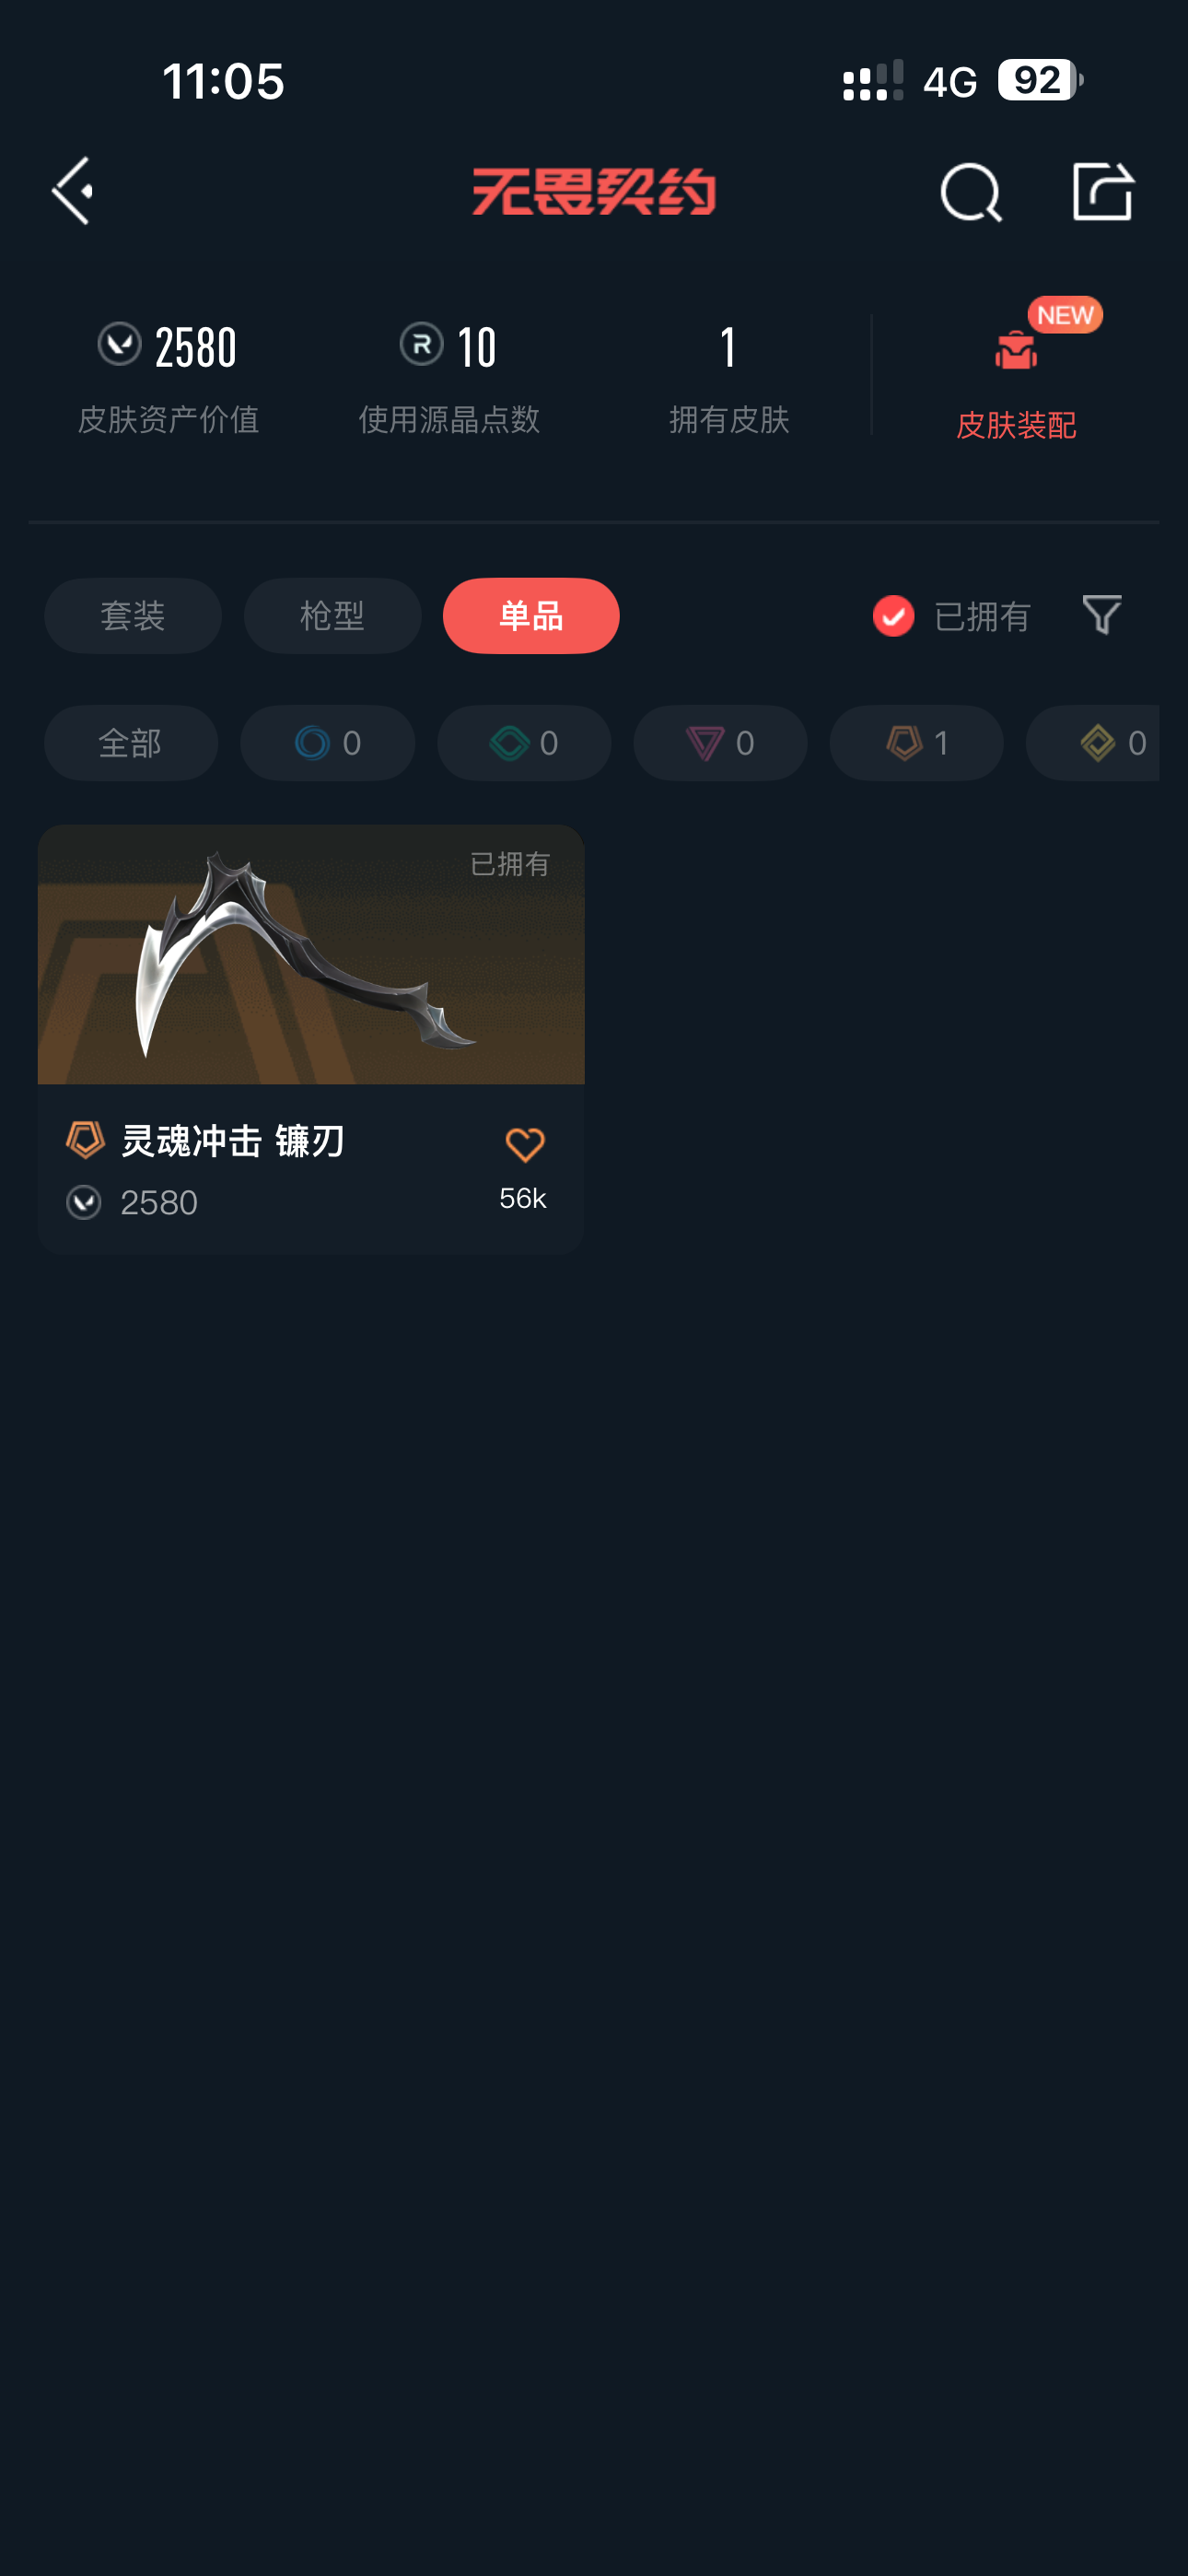Image resolution: width=1188 pixels, height=2576 pixels.
Task: Open the 灵魂冲击 镰刃 skin thumbnail
Action: 311,954
